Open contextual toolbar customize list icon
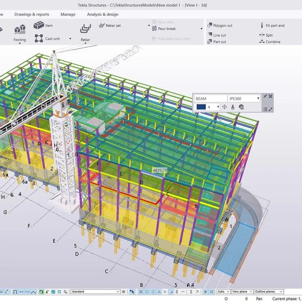 pos(265,109)
